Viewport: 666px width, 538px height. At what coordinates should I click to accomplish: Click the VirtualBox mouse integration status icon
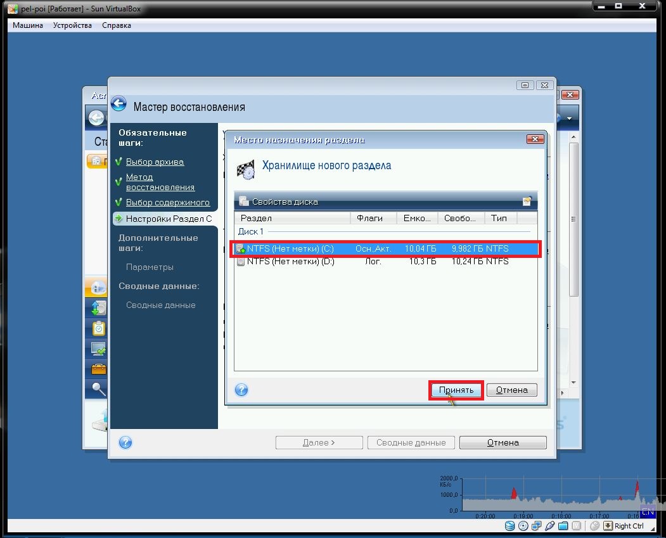594,526
